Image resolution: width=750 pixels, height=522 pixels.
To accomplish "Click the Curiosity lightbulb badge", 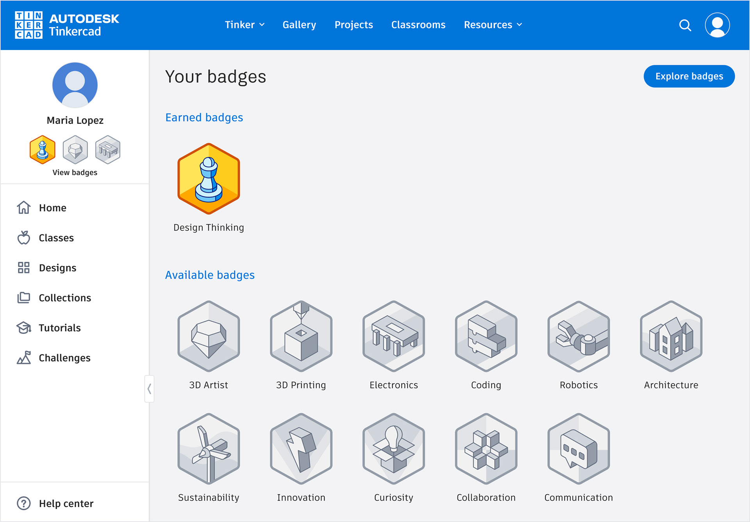I will 393,449.
